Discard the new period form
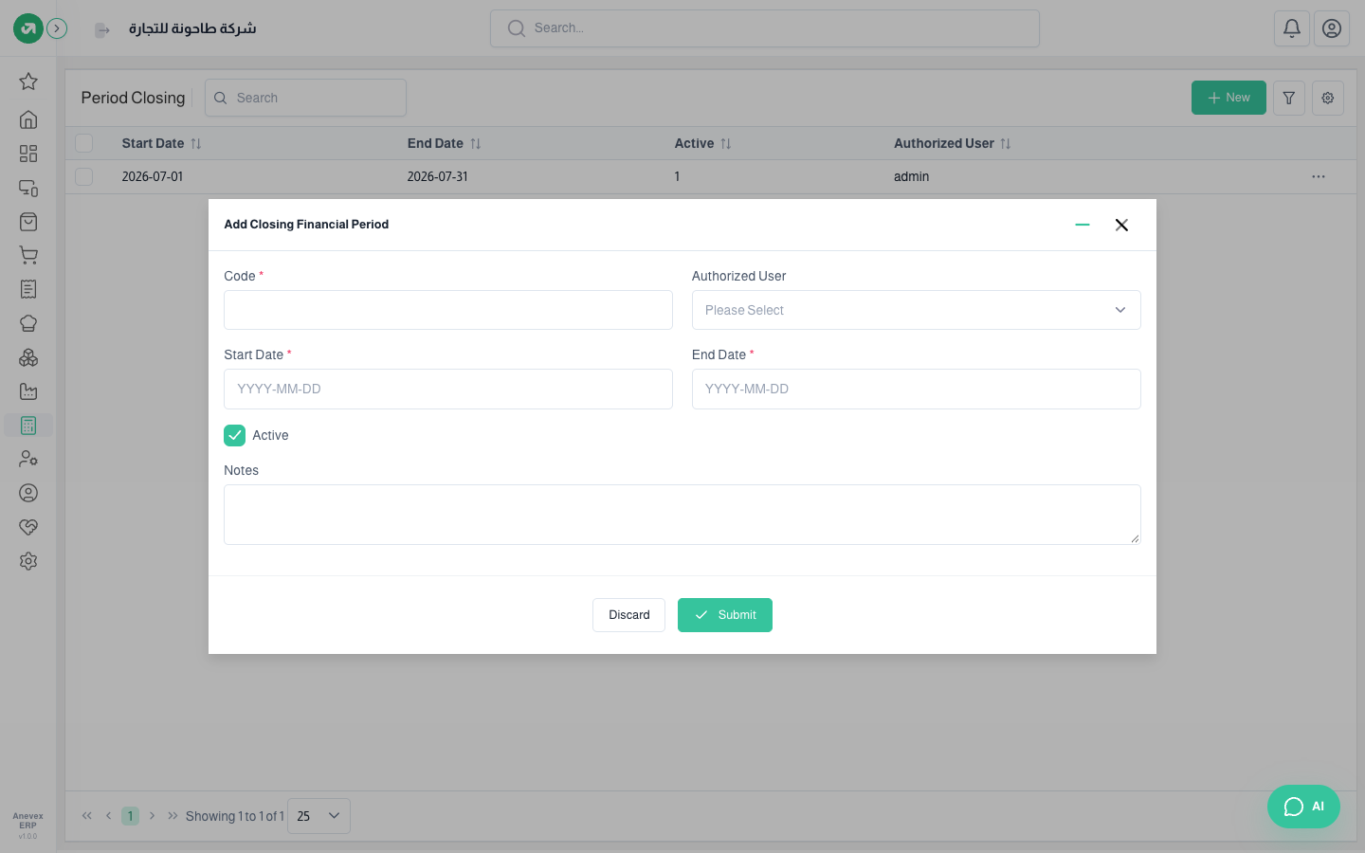 click(628, 615)
